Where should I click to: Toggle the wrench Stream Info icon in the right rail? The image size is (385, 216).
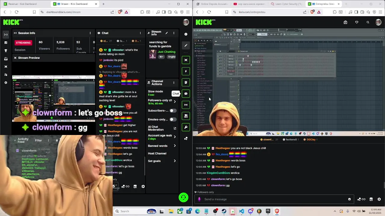tap(186, 127)
